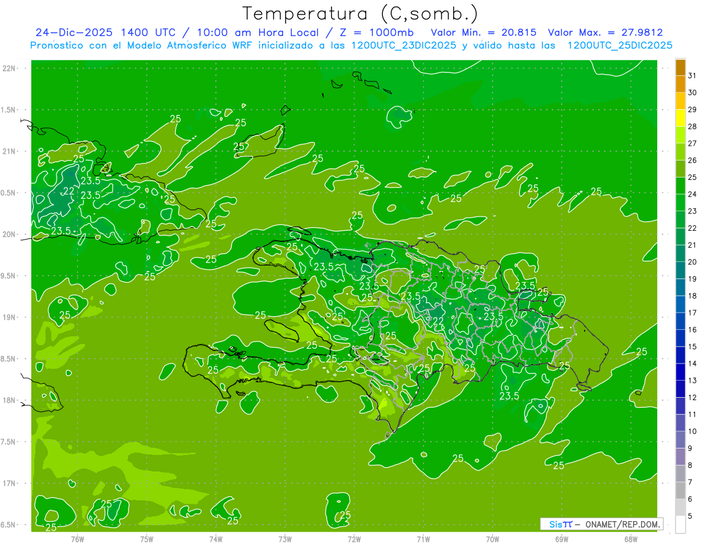Click the 68W longitude axis label

point(631,539)
